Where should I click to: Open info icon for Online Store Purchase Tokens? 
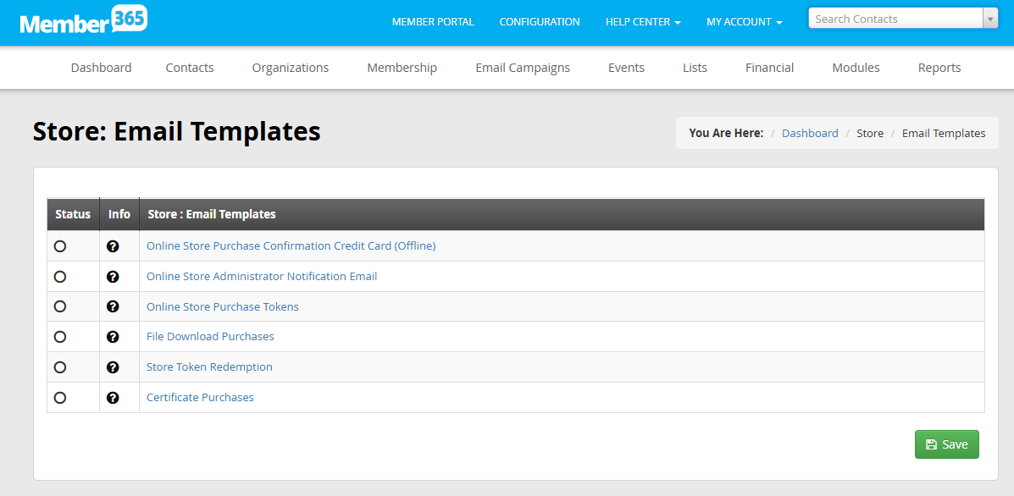(113, 306)
